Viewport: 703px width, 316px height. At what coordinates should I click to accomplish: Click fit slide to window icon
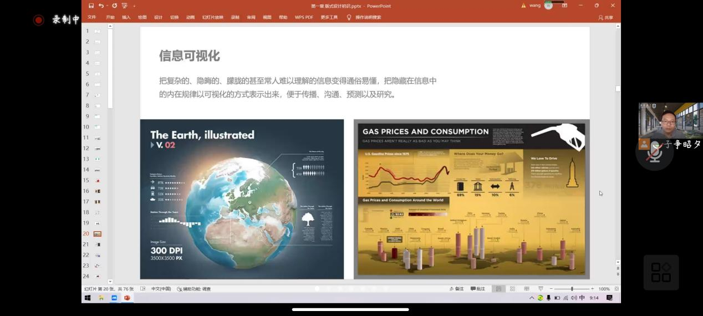[x=617, y=289]
